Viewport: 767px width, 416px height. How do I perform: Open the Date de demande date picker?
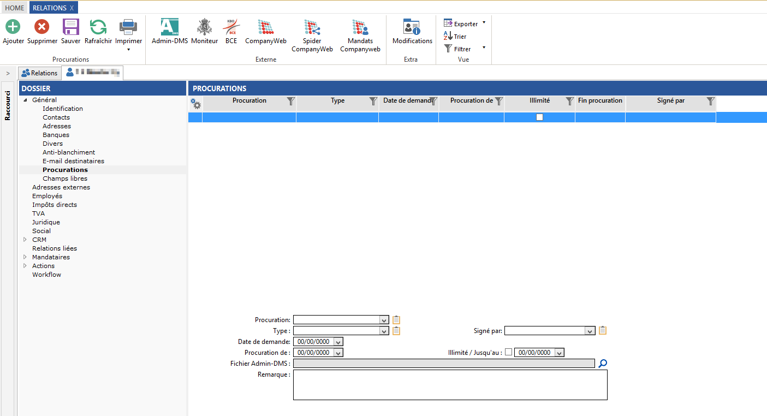point(338,342)
